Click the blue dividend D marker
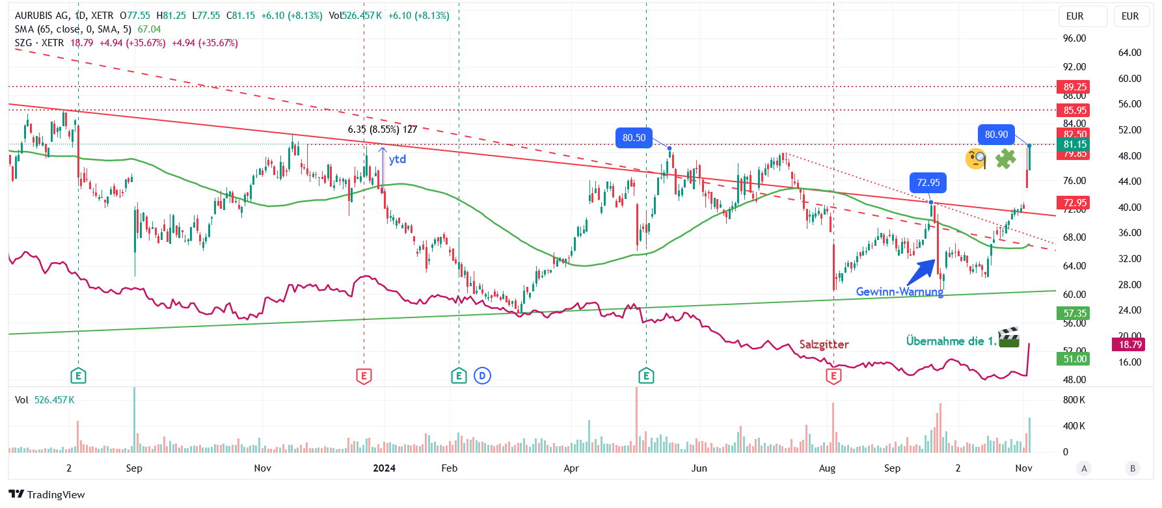The width and height of the screenshot is (1162, 508). 482,375
